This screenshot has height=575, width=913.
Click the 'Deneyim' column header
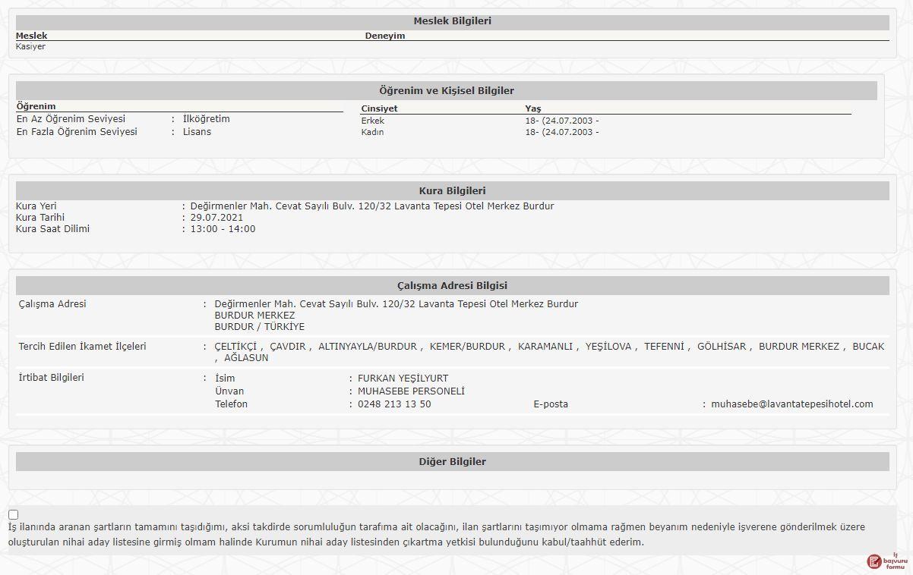coord(384,36)
